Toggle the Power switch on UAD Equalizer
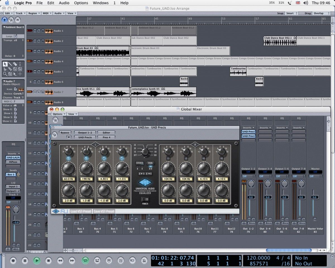The height and width of the screenshot is (268, 335). 145,199
